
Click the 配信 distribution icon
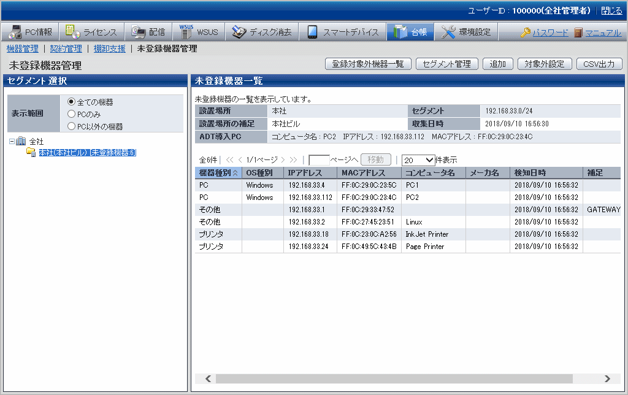[138, 32]
